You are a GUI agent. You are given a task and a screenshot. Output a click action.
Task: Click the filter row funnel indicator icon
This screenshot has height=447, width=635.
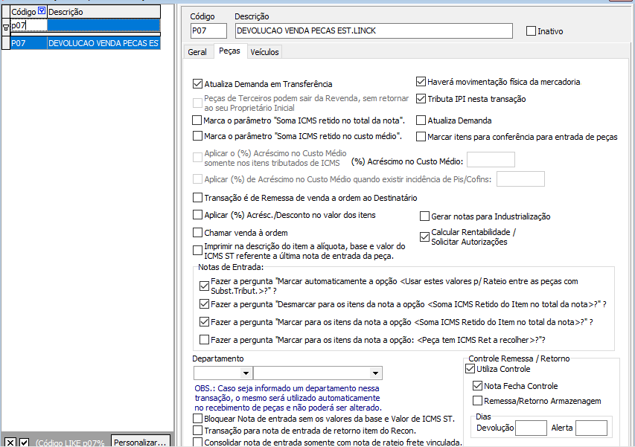[6, 28]
